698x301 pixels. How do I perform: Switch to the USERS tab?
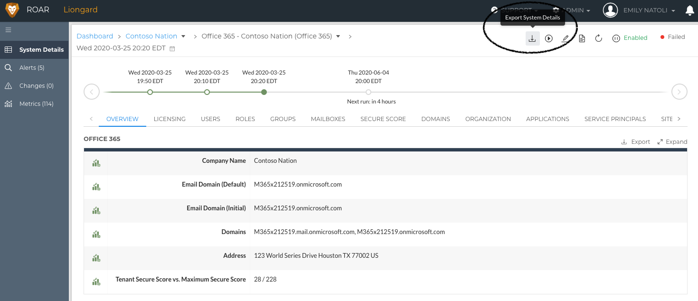click(x=210, y=119)
